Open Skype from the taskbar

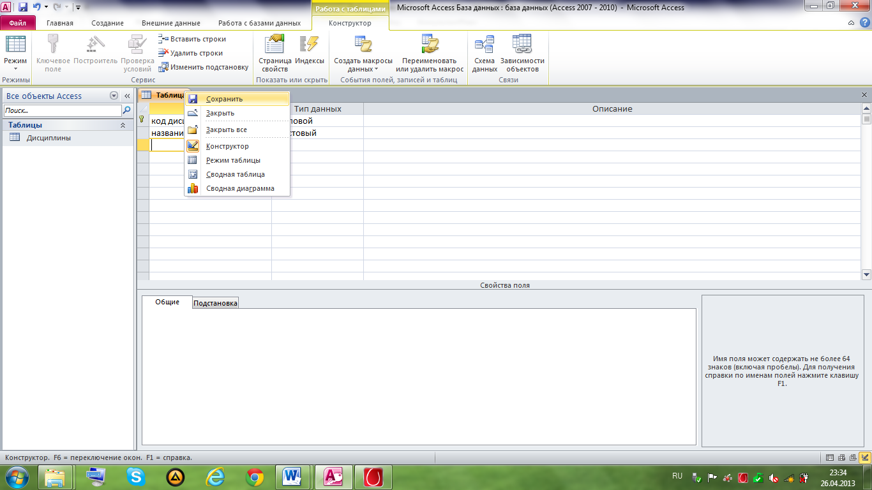(136, 477)
